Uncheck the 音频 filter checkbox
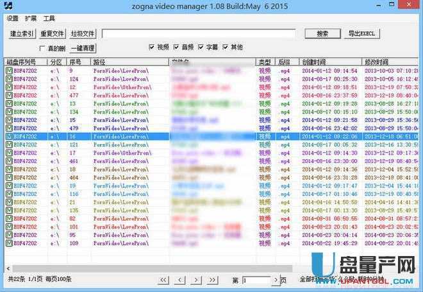 pos(176,47)
